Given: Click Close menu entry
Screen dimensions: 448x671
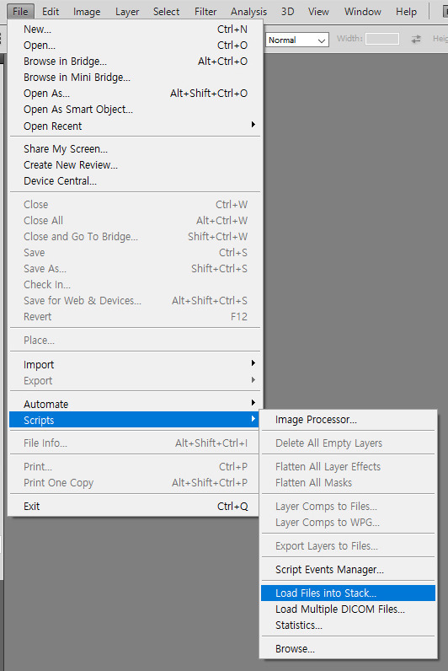Looking at the screenshot, I should click(135, 205).
